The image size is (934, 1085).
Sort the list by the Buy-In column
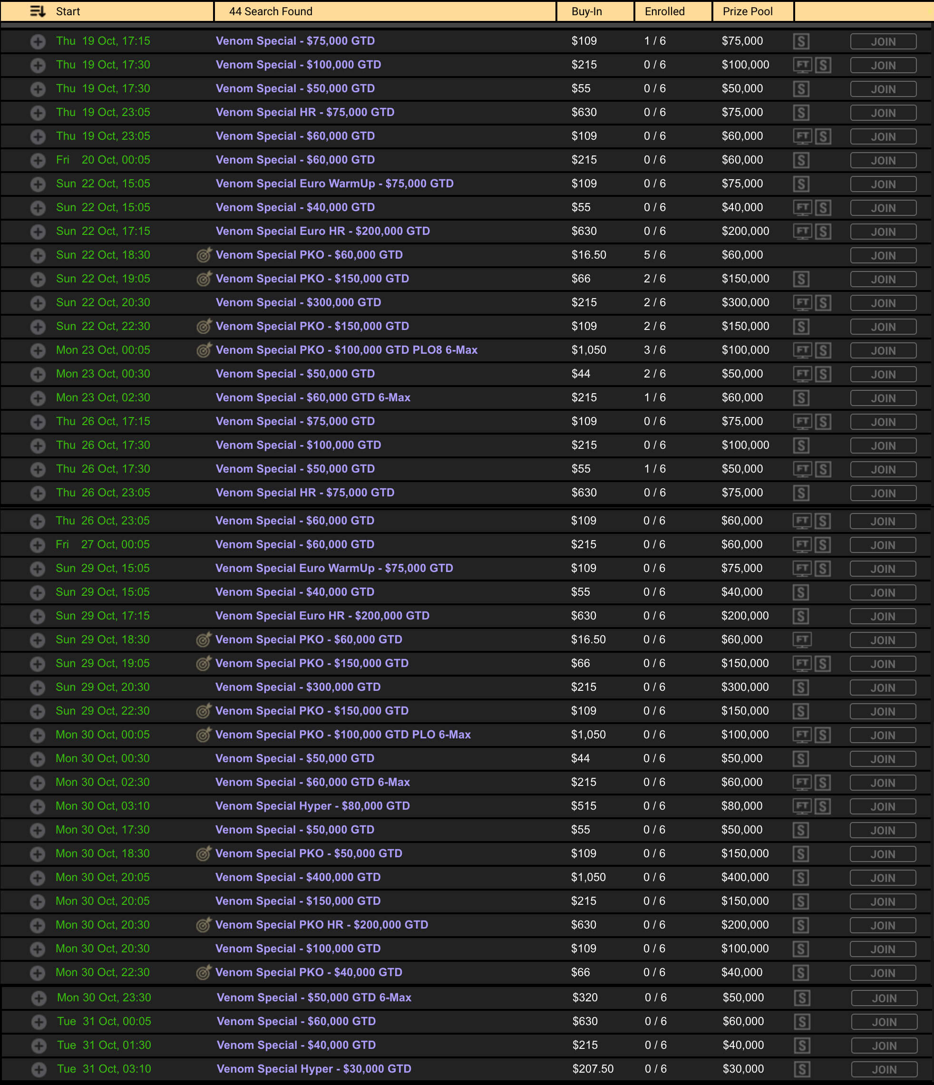[x=586, y=11]
